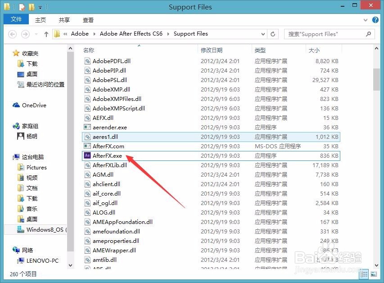Click Adobe in the address path
This screenshot has width=384, height=283.
pyautogui.click(x=80, y=34)
